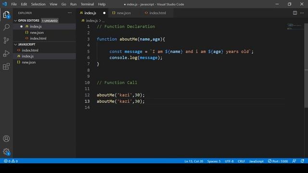Click line number 12 in gutter
This screenshot has height=173, width=308.
pyautogui.click(x=87, y=95)
